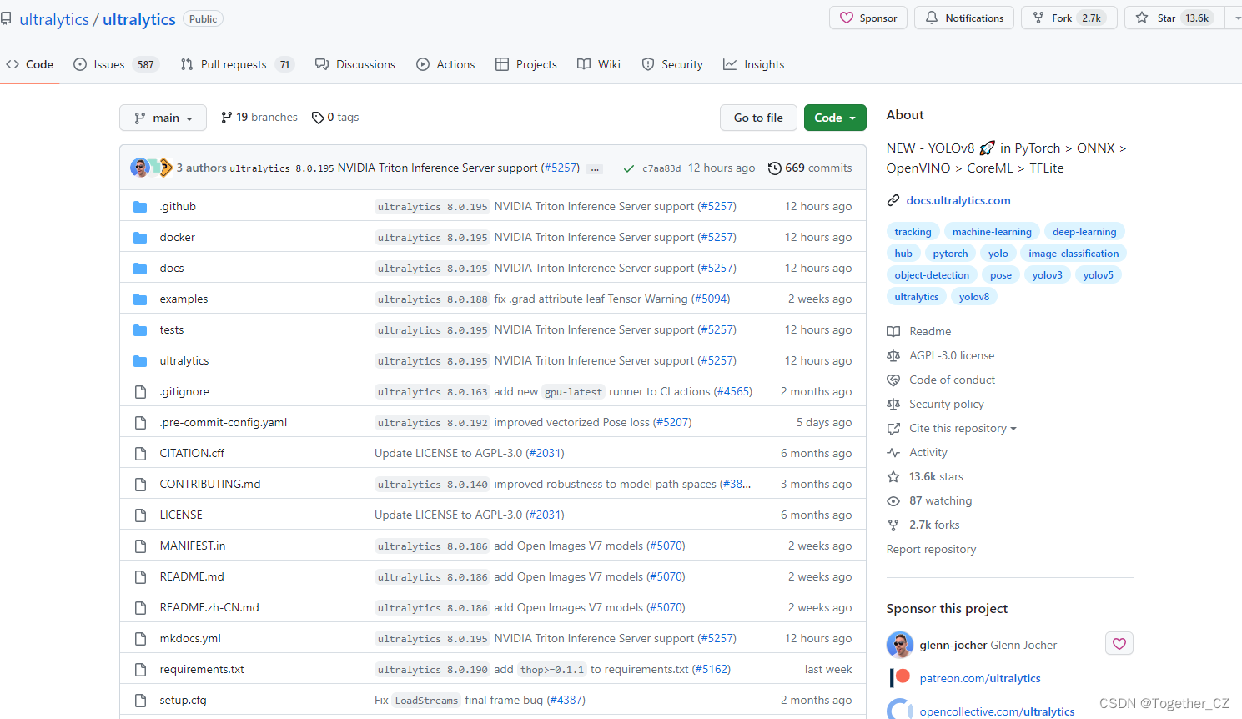1242x719 pixels.
Task: Open the .github folder icon
Action: point(140,207)
